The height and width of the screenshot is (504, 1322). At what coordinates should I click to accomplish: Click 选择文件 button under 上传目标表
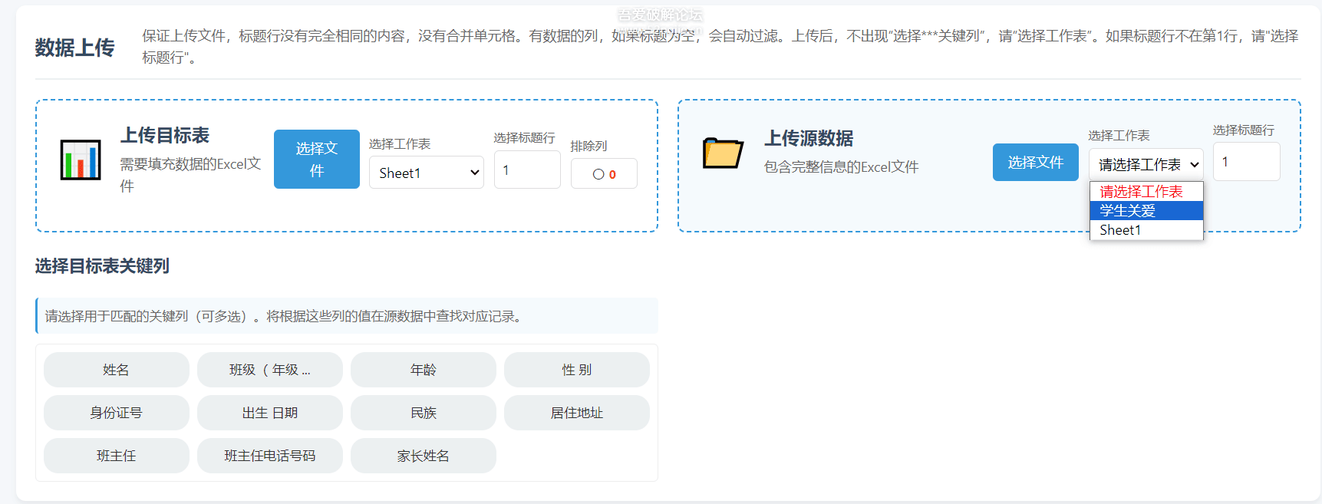click(x=316, y=159)
